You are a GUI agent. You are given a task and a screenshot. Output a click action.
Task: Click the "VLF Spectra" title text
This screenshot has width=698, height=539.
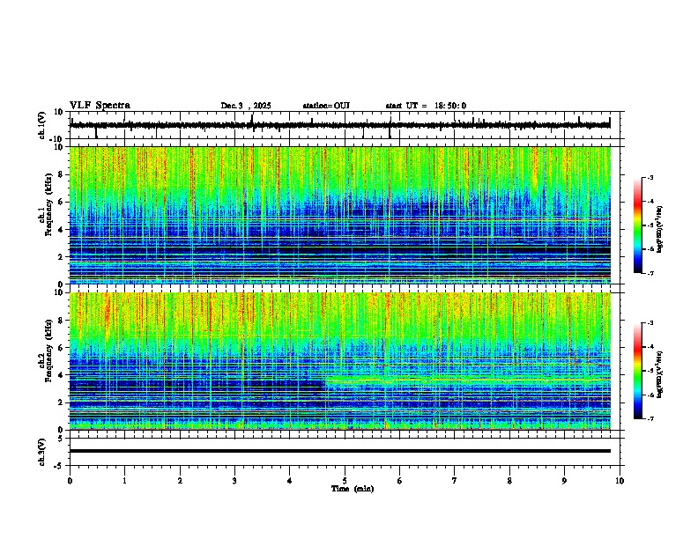pyautogui.click(x=100, y=106)
